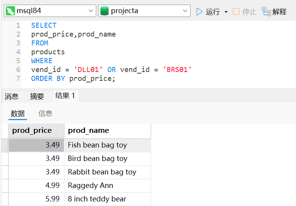Select the Raggedy Ann cell

pyautogui.click(x=107, y=186)
